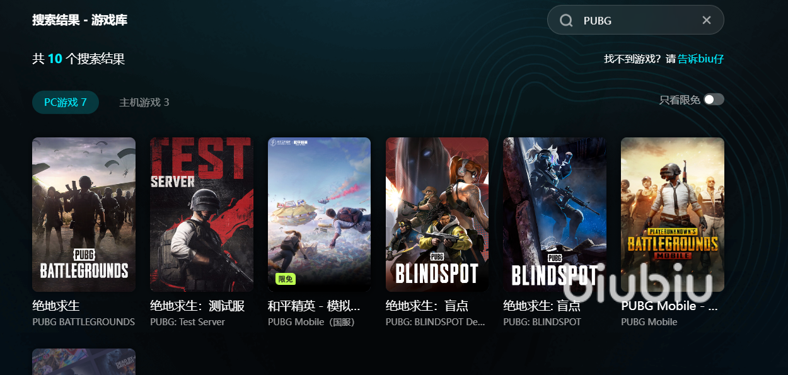Open the partially visible game cover in second row
This screenshot has height=375, width=788.
(x=84, y=362)
